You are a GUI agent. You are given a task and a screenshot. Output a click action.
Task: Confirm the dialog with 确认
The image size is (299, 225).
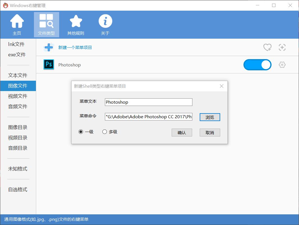(182, 132)
